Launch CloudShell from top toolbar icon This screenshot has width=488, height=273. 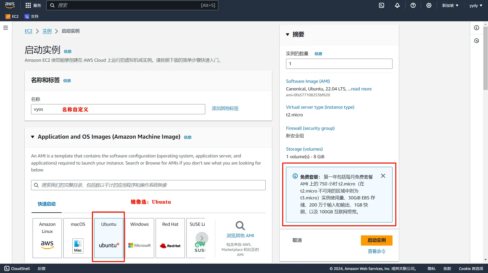(382, 5)
